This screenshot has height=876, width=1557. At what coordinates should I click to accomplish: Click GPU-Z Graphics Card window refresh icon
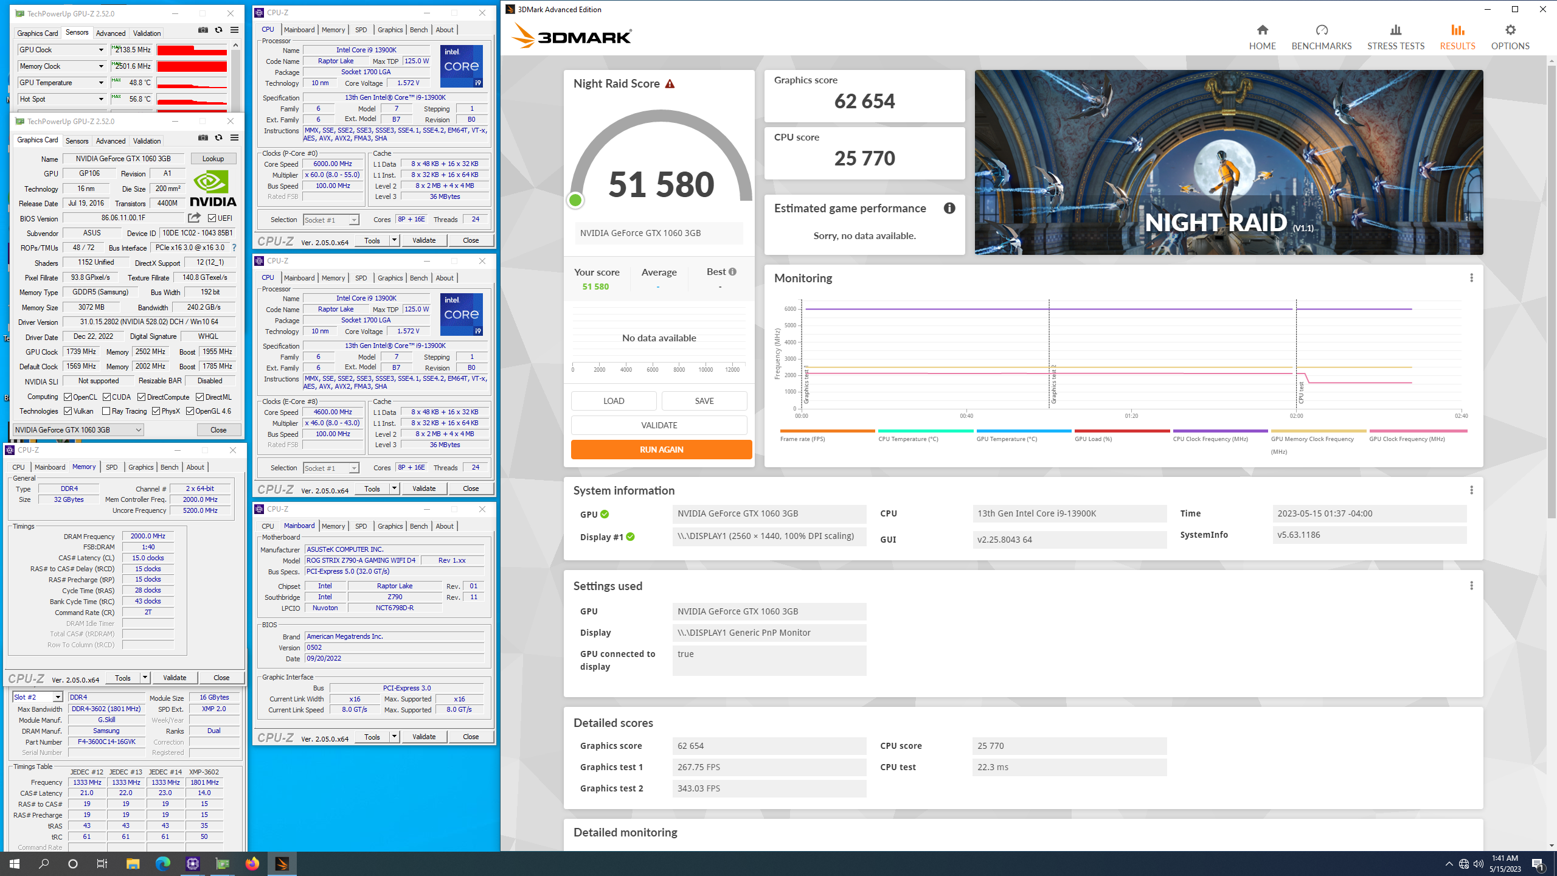(x=218, y=138)
